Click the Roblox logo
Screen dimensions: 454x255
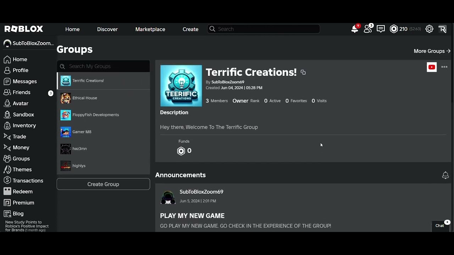(24, 29)
